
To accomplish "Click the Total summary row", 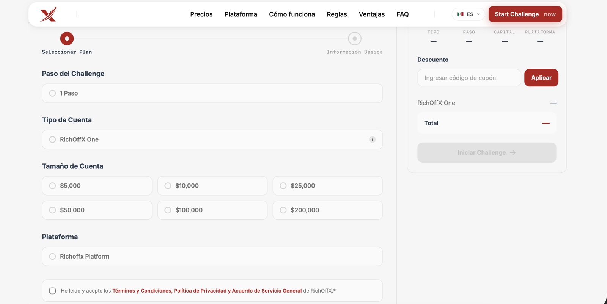I will click(487, 123).
